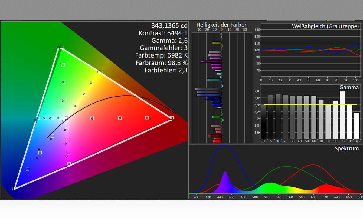Click the 95 label under Gamma bars
This screenshot has width=363, height=218.
[x=342, y=141]
